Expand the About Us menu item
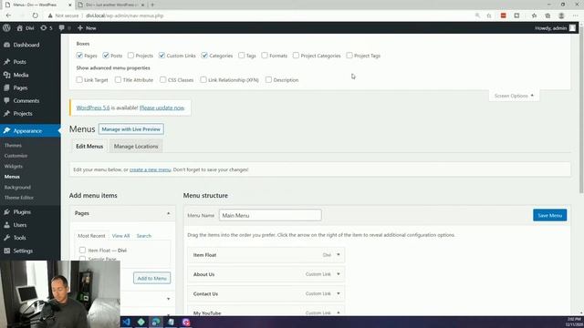 pos(339,274)
